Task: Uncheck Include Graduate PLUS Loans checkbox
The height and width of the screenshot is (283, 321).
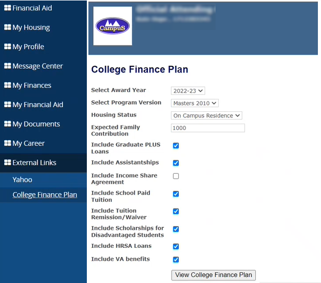Action: 176,145
